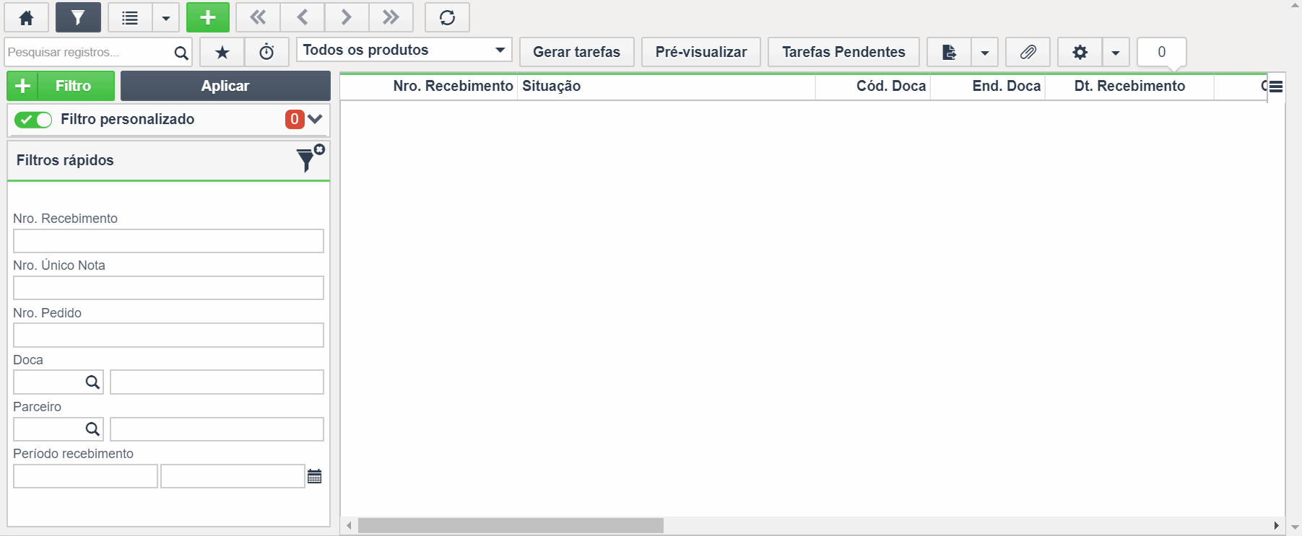Apply filters with Aplicar button
The height and width of the screenshot is (536, 1302).
click(225, 86)
